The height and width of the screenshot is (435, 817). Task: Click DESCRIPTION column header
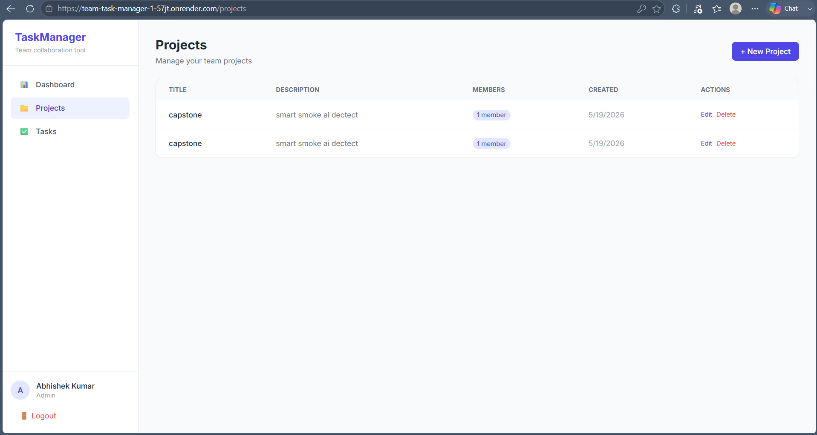pos(297,90)
